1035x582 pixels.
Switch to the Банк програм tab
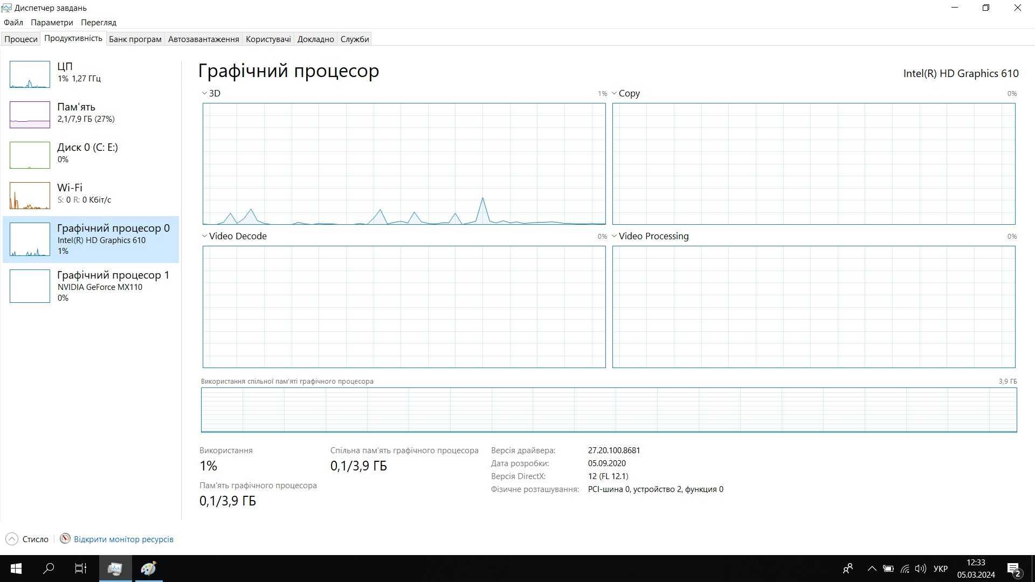click(x=135, y=39)
